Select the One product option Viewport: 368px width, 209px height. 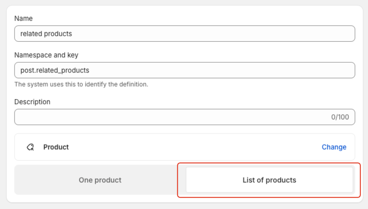point(100,180)
